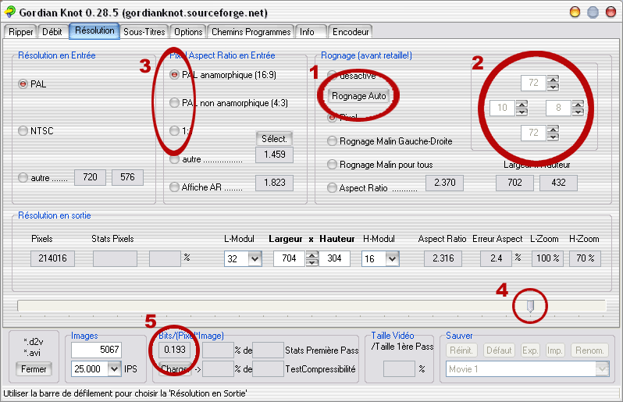623x402 pixels.
Task: Click the 2.370 Aspect Ratio field
Action: 444,183
